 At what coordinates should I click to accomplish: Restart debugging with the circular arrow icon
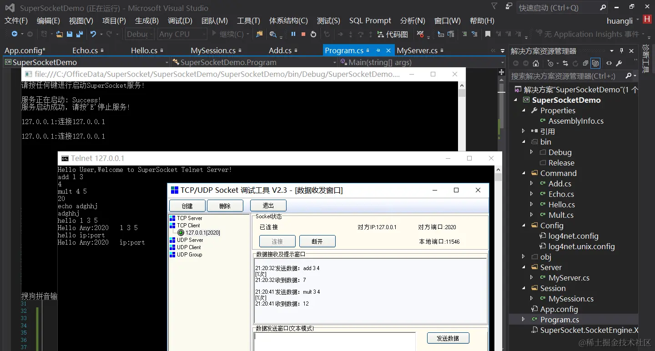pos(313,34)
